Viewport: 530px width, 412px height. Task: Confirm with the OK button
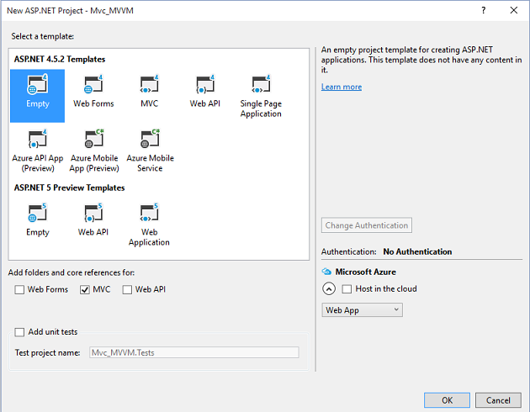click(447, 400)
